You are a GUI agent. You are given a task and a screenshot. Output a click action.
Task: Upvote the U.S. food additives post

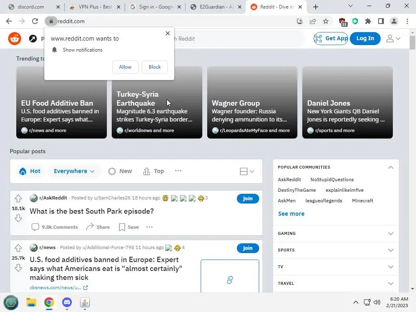tap(18, 248)
